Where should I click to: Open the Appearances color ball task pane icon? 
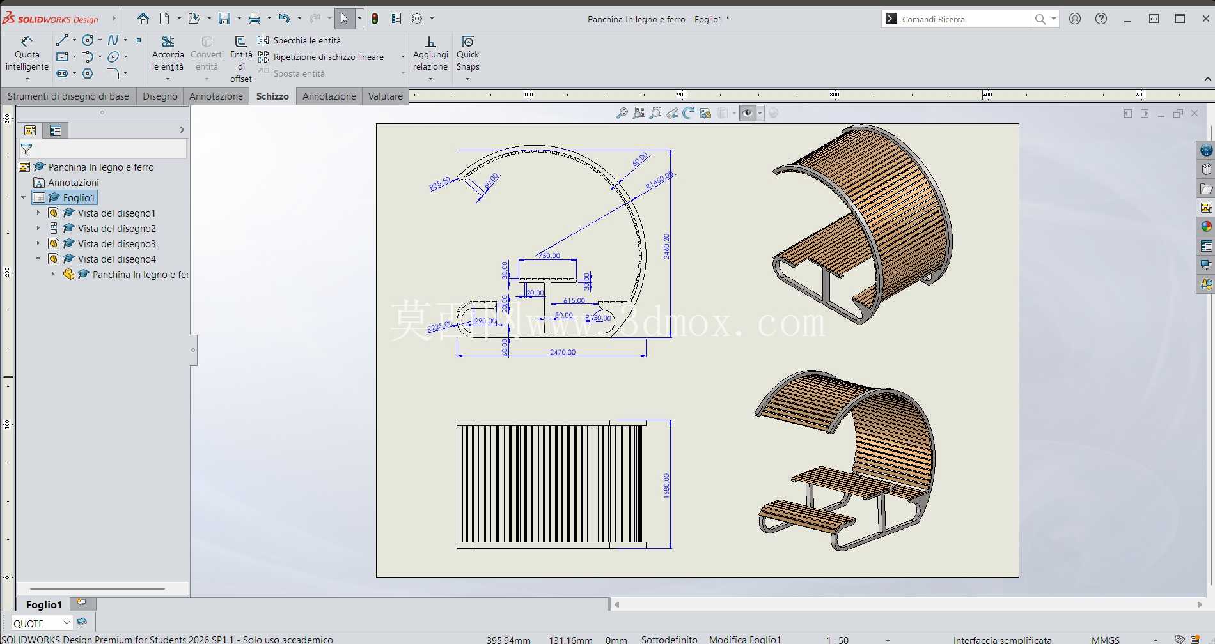(x=1206, y=227)
